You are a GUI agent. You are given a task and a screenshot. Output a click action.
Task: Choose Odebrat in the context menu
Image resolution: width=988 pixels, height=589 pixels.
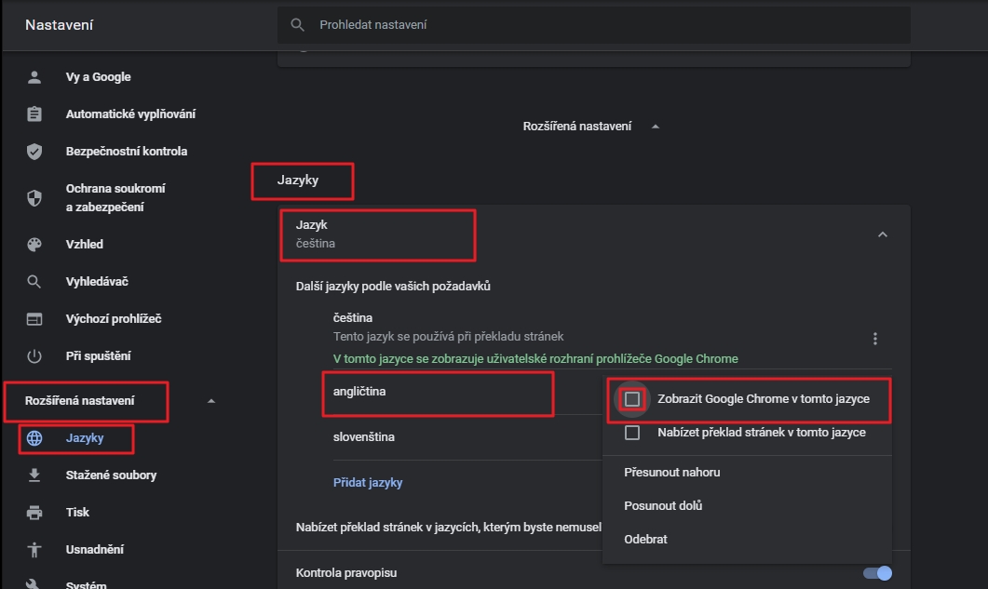tap(645, 540)
